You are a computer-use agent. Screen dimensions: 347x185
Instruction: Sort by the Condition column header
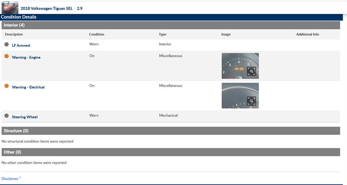click(x=96, y=34)
